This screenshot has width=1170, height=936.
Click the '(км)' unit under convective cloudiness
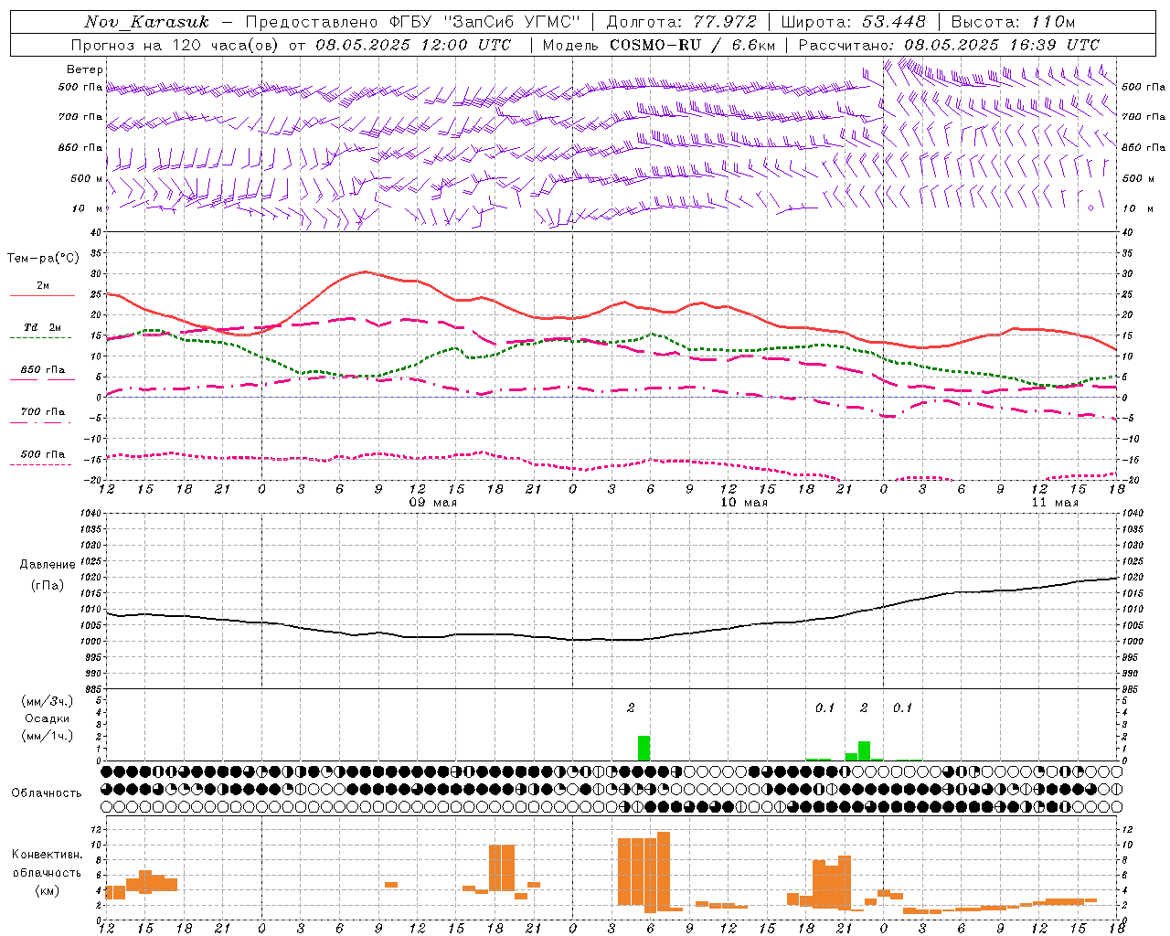point(48,890)
